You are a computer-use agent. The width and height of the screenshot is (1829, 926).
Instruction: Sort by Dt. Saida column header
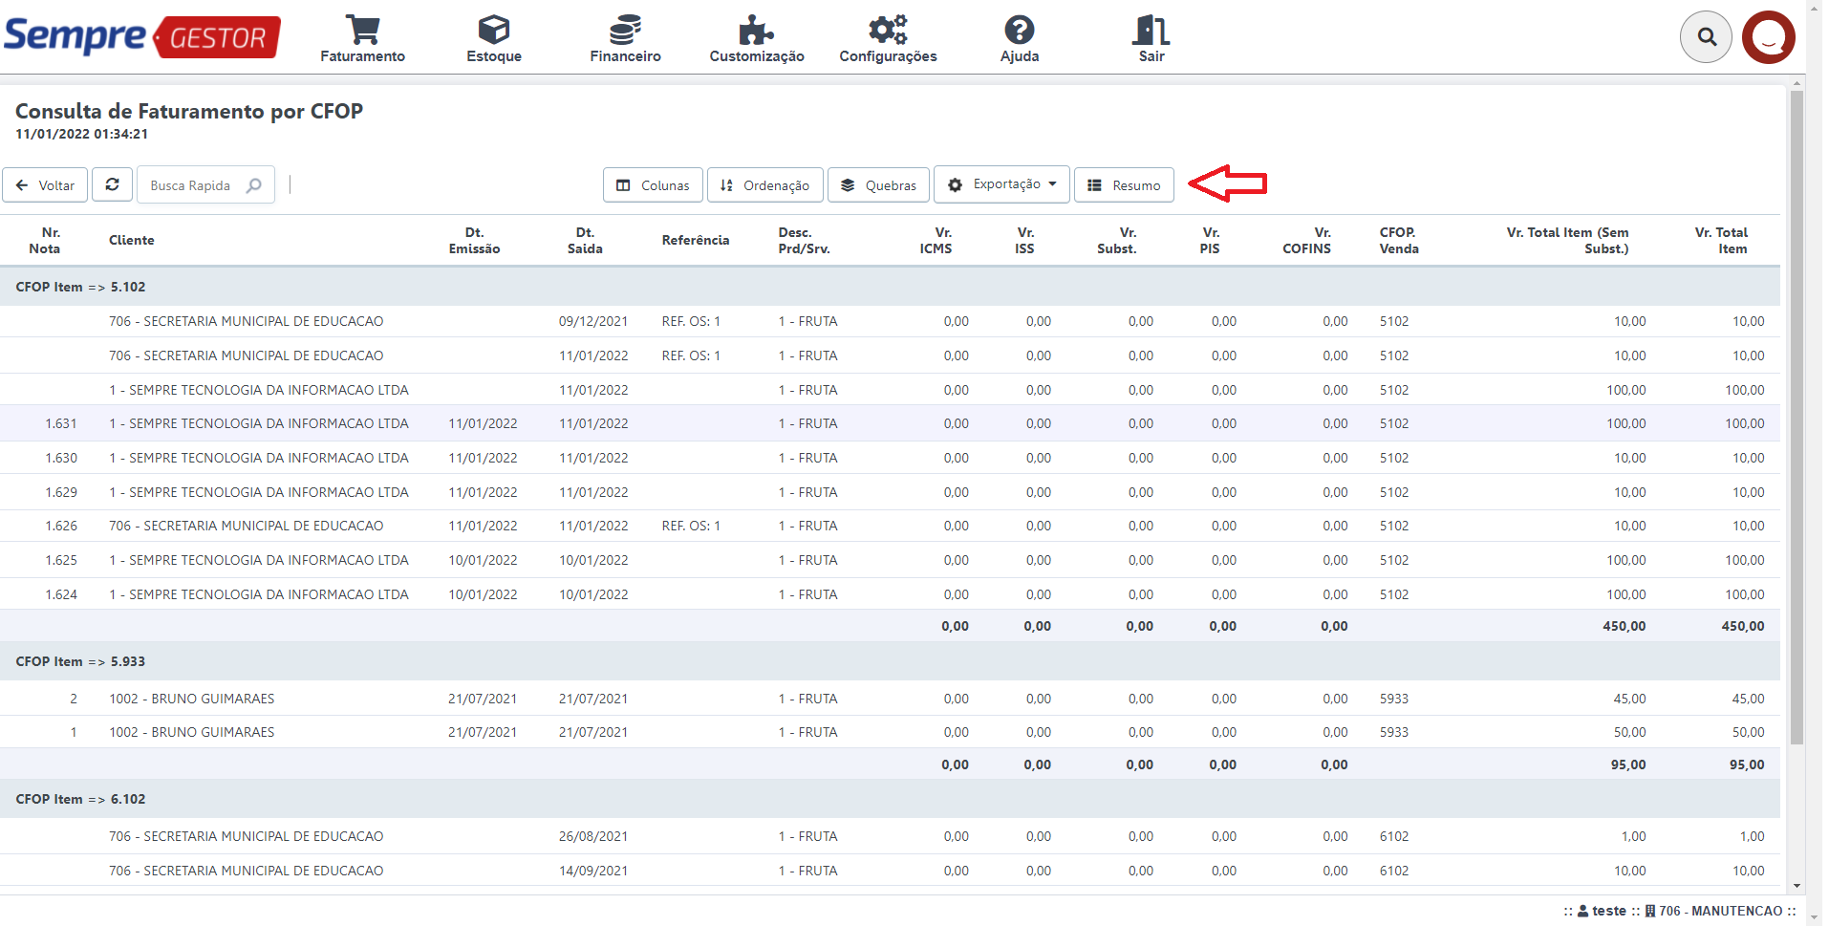pos(585,240)
